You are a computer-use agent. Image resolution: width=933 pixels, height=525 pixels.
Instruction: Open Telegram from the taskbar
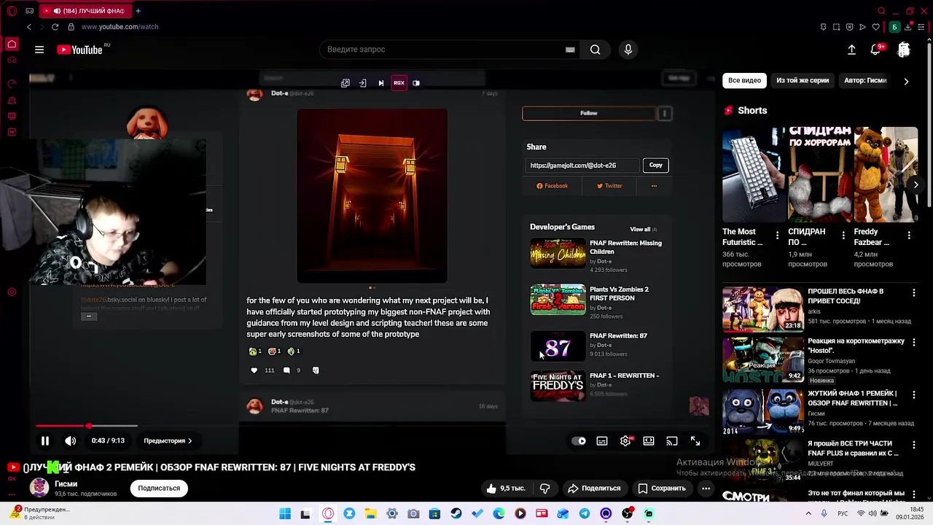(585, 514)
